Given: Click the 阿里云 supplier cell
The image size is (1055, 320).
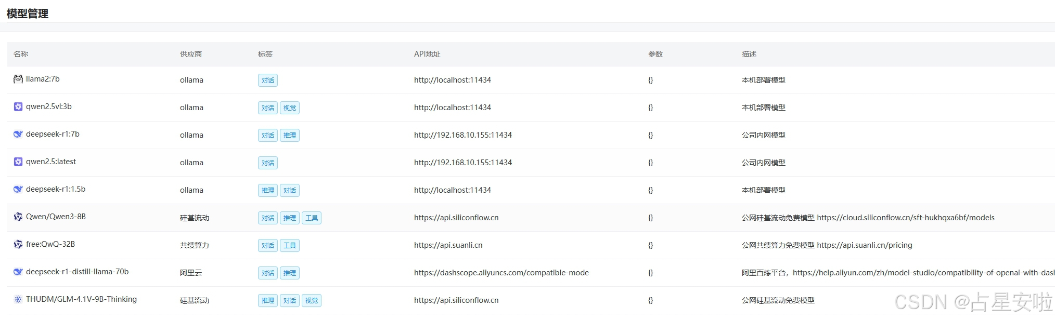Looking at the screenshot, I should [x=191, y=273].
